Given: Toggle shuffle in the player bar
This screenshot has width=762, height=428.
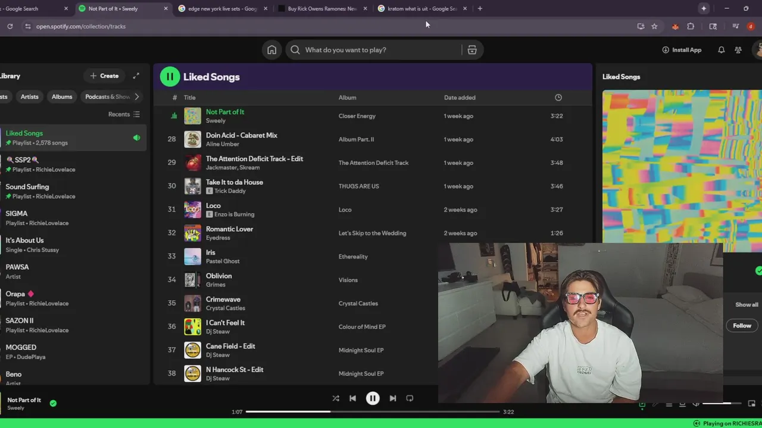Looking at the screenshot, I should pos(336,398).
